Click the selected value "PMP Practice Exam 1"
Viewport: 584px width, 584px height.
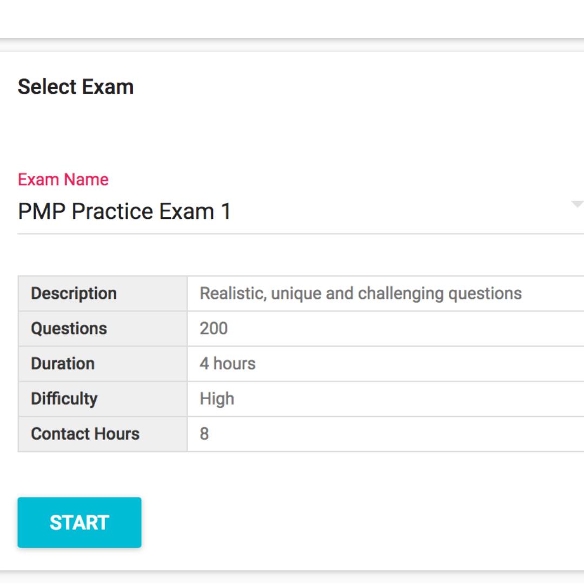coord(124,211)
